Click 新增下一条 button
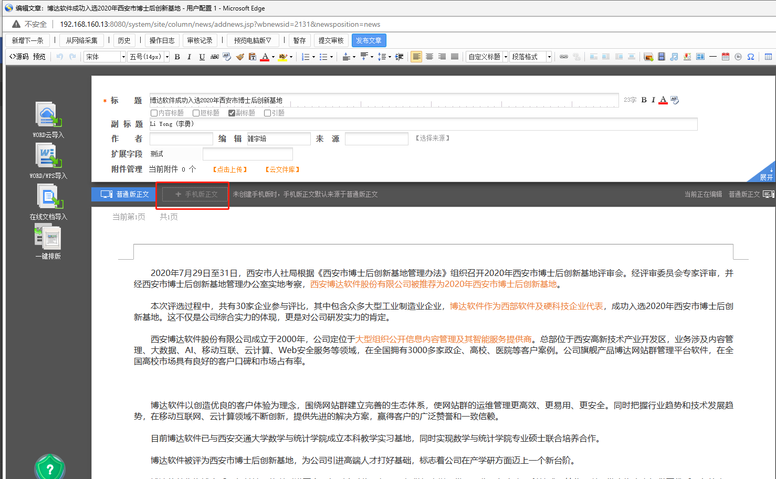The image size is (776, 479). coord(28,40)
